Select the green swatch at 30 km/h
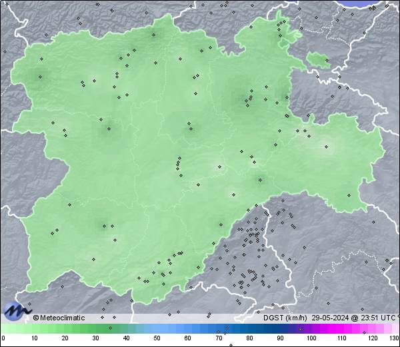400x347 pixels. point(95,328)
